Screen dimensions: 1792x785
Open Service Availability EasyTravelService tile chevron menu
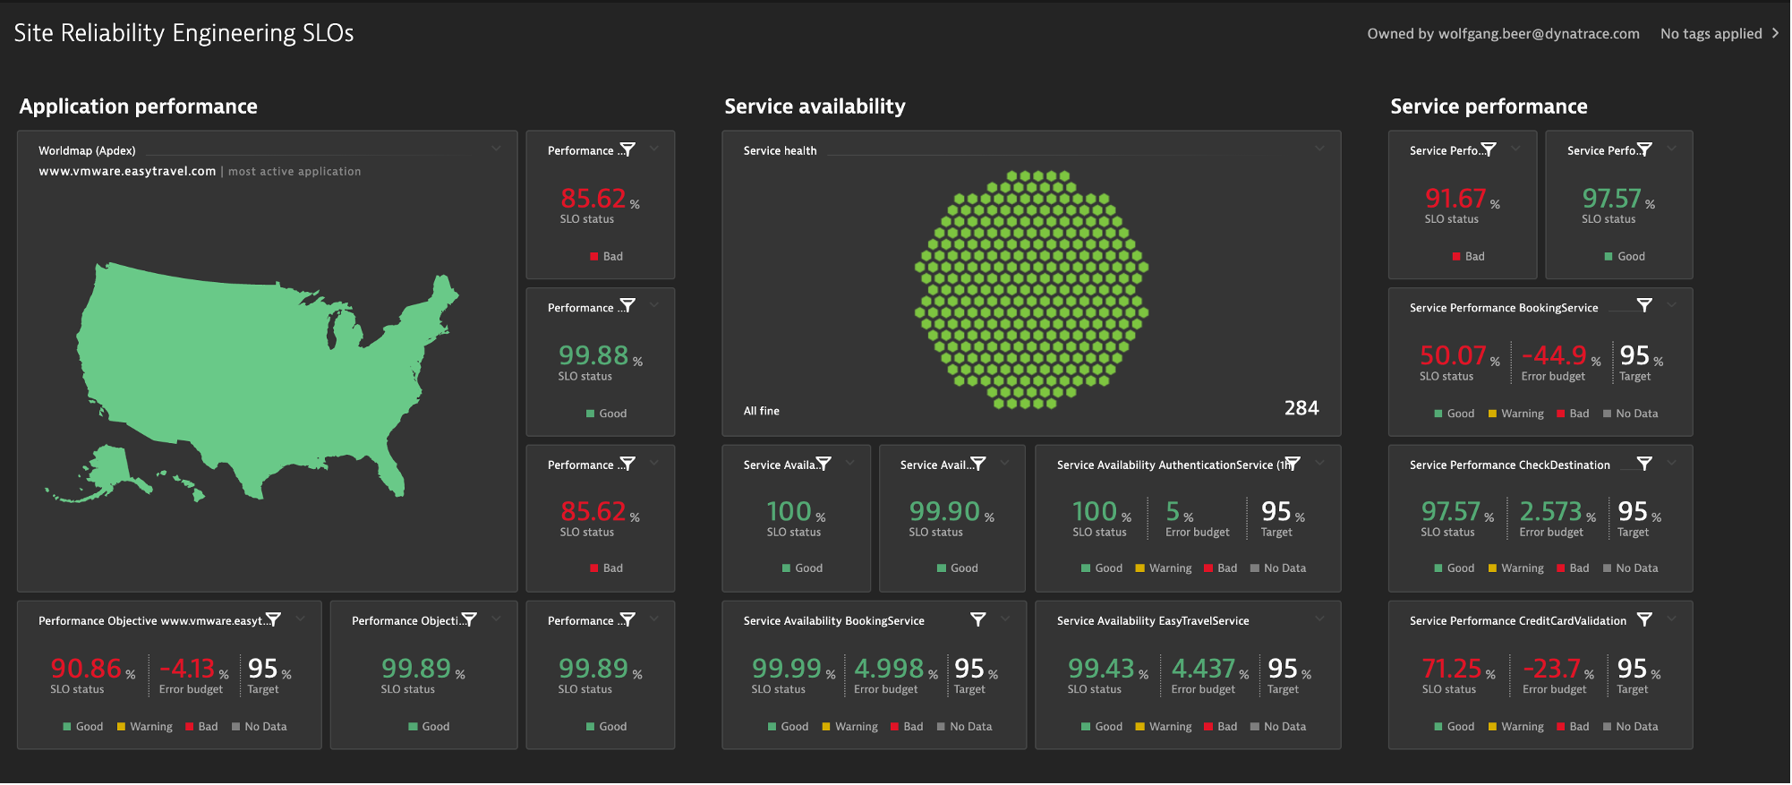(x=1319, y=619)
